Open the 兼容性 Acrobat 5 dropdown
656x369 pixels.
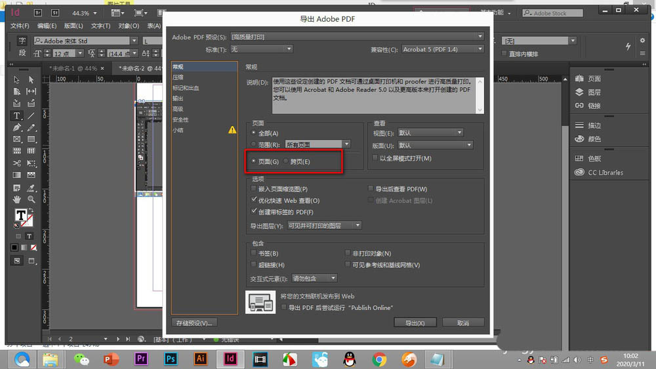[x=443, y=49]
